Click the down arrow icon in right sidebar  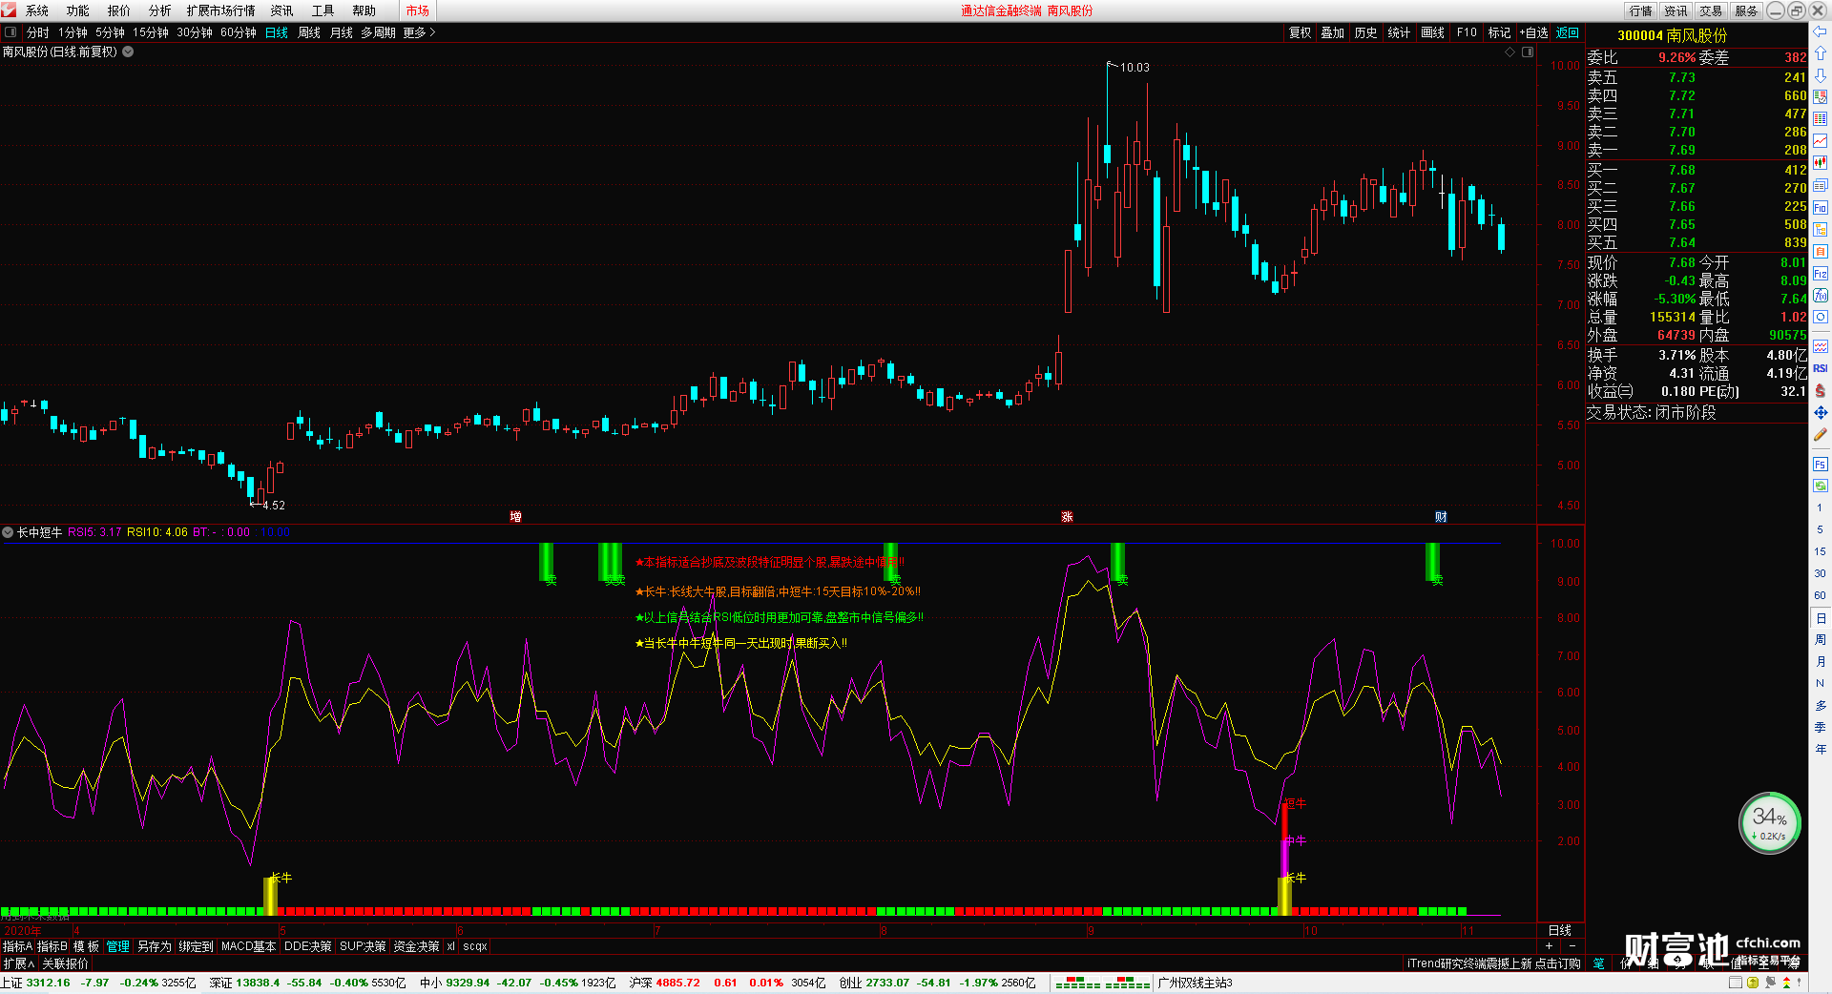pos(1821,75)
